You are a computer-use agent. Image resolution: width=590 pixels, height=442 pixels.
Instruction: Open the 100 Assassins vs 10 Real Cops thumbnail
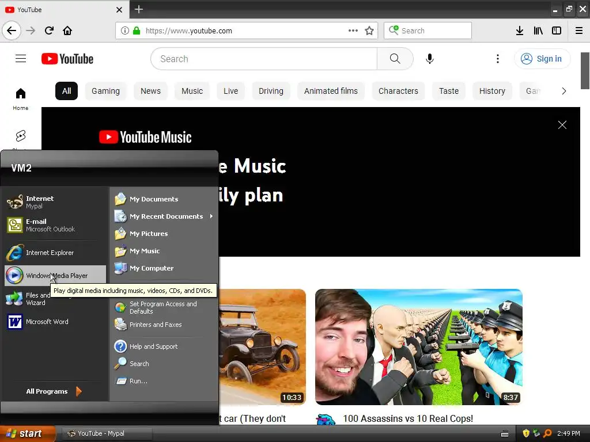419,347
